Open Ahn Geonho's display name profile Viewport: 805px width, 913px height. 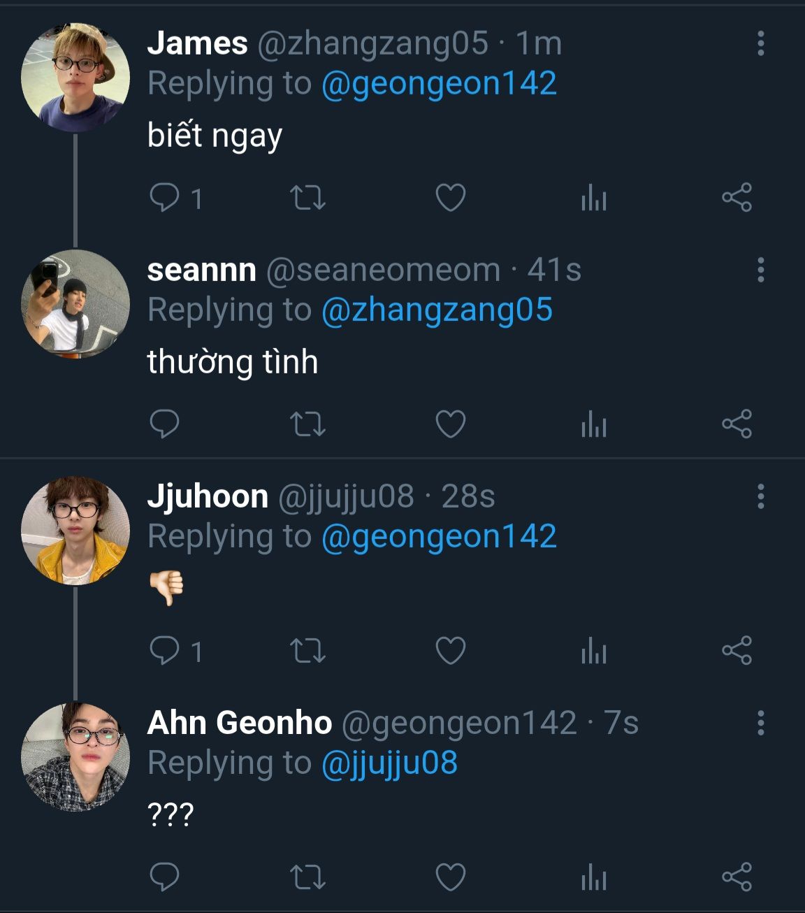click(239, 723)
